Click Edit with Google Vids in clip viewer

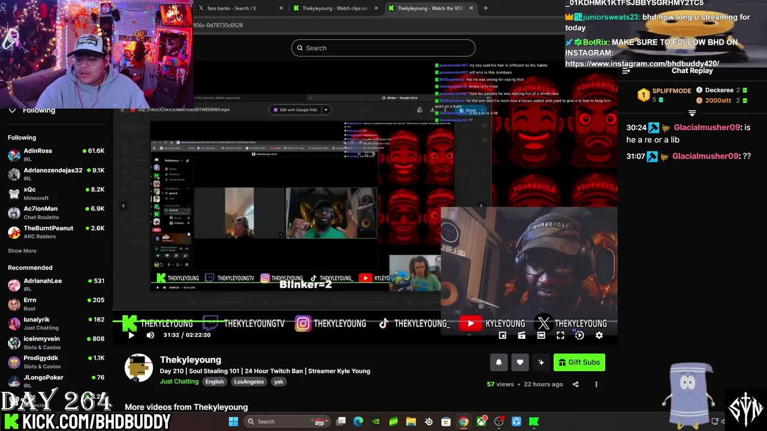pyautogui.click(x=295, y=110)
